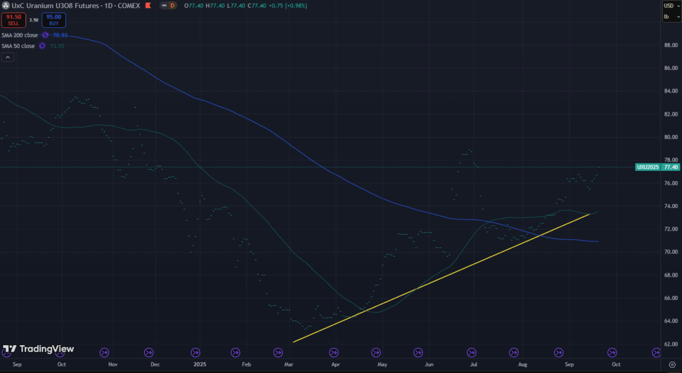Screen dimensions: 682x373
Task: Click the 88.00 level on price axis
Action: pos(670,45)
